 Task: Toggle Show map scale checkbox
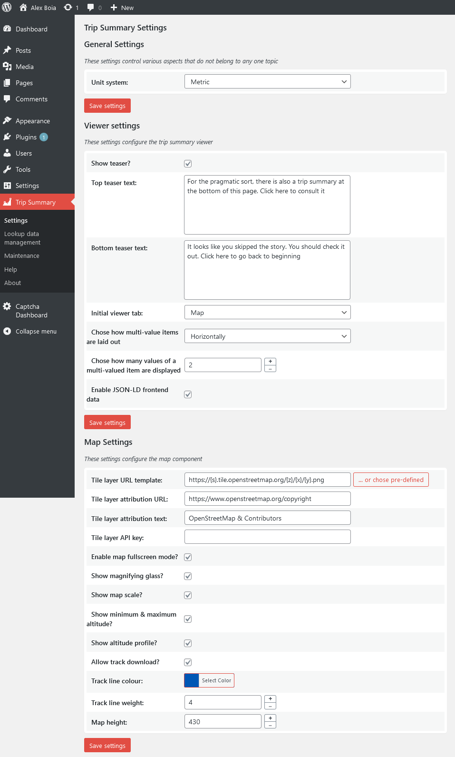click(188, 595)
